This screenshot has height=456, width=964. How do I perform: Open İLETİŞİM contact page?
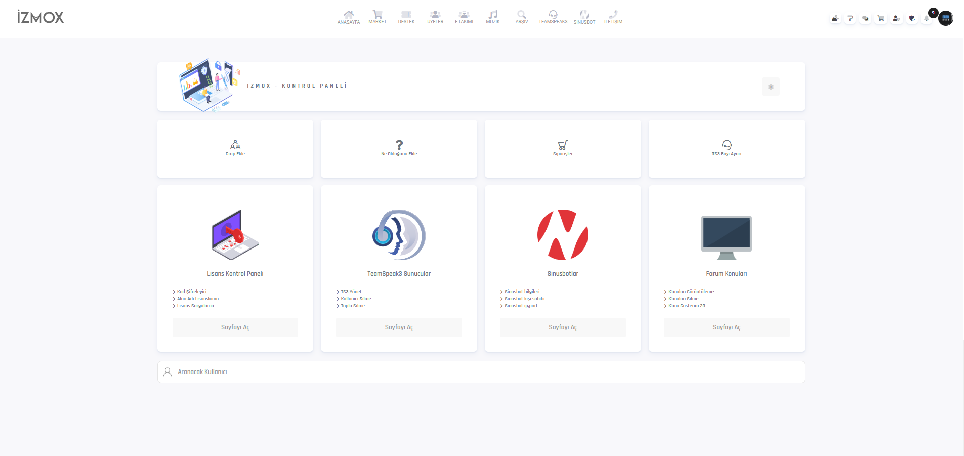[613, 17]
